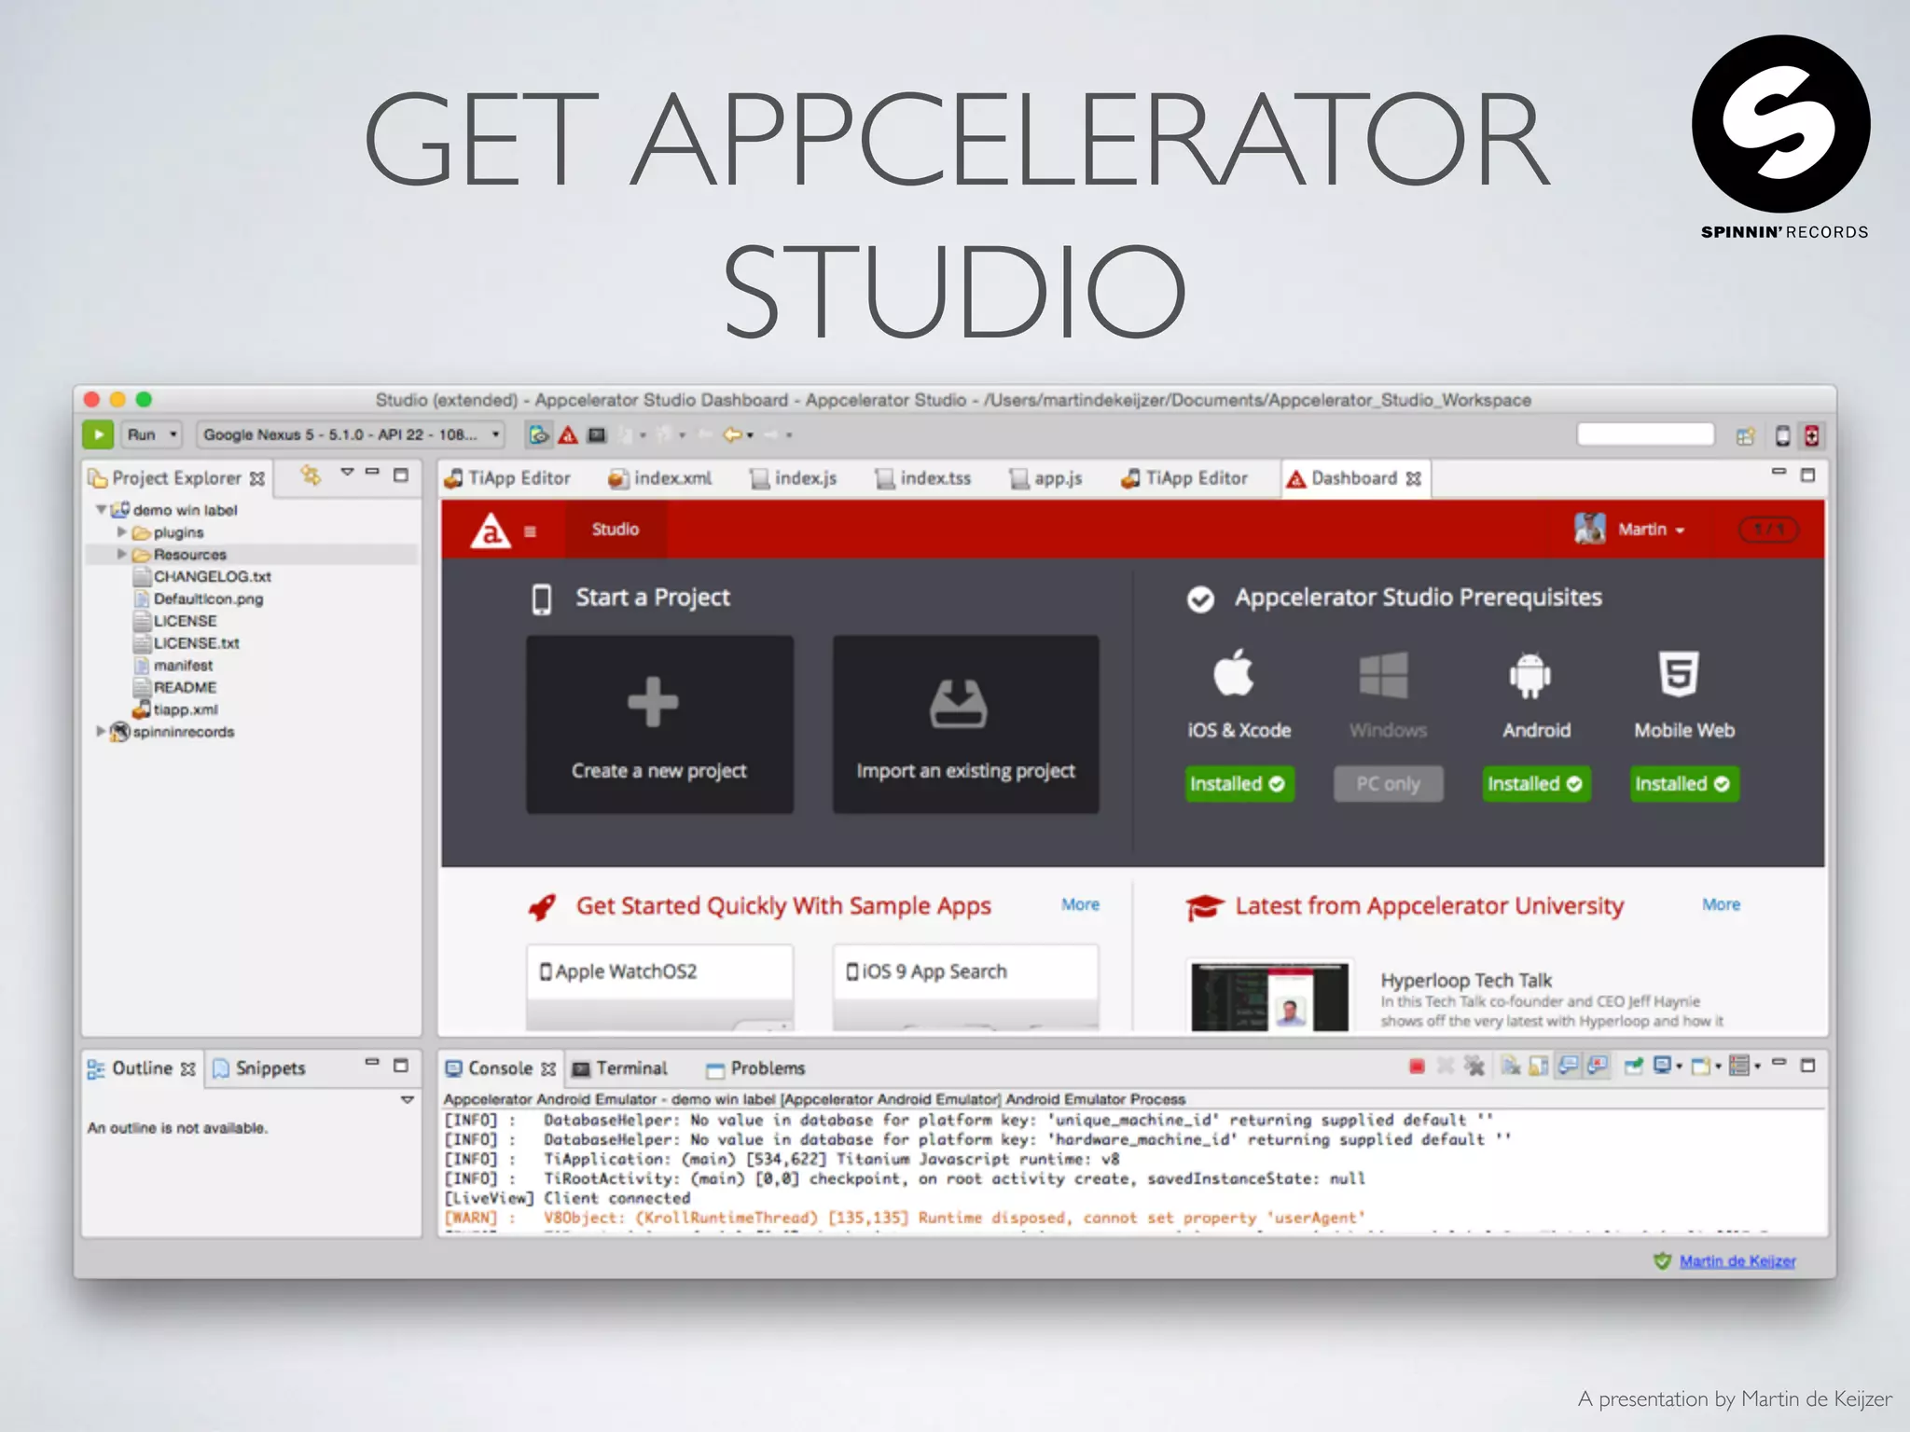1910x1432 pixels.
Task: Click the Clear Console icon
Action: 1511,1066
